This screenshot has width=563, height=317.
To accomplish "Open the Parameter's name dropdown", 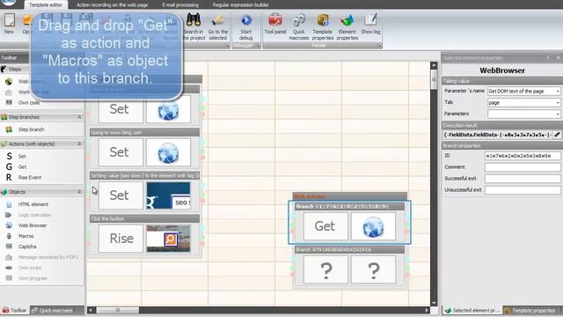I will 558,92.
